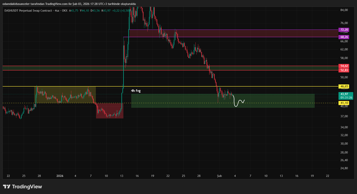357x194 pixels.
Task: Click the 4sa timeframe text in the legend
Action: tap(57, 11)
